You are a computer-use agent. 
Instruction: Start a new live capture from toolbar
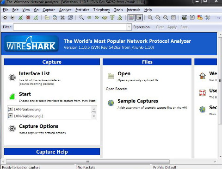pyautogui.click(x=20, y=18)
